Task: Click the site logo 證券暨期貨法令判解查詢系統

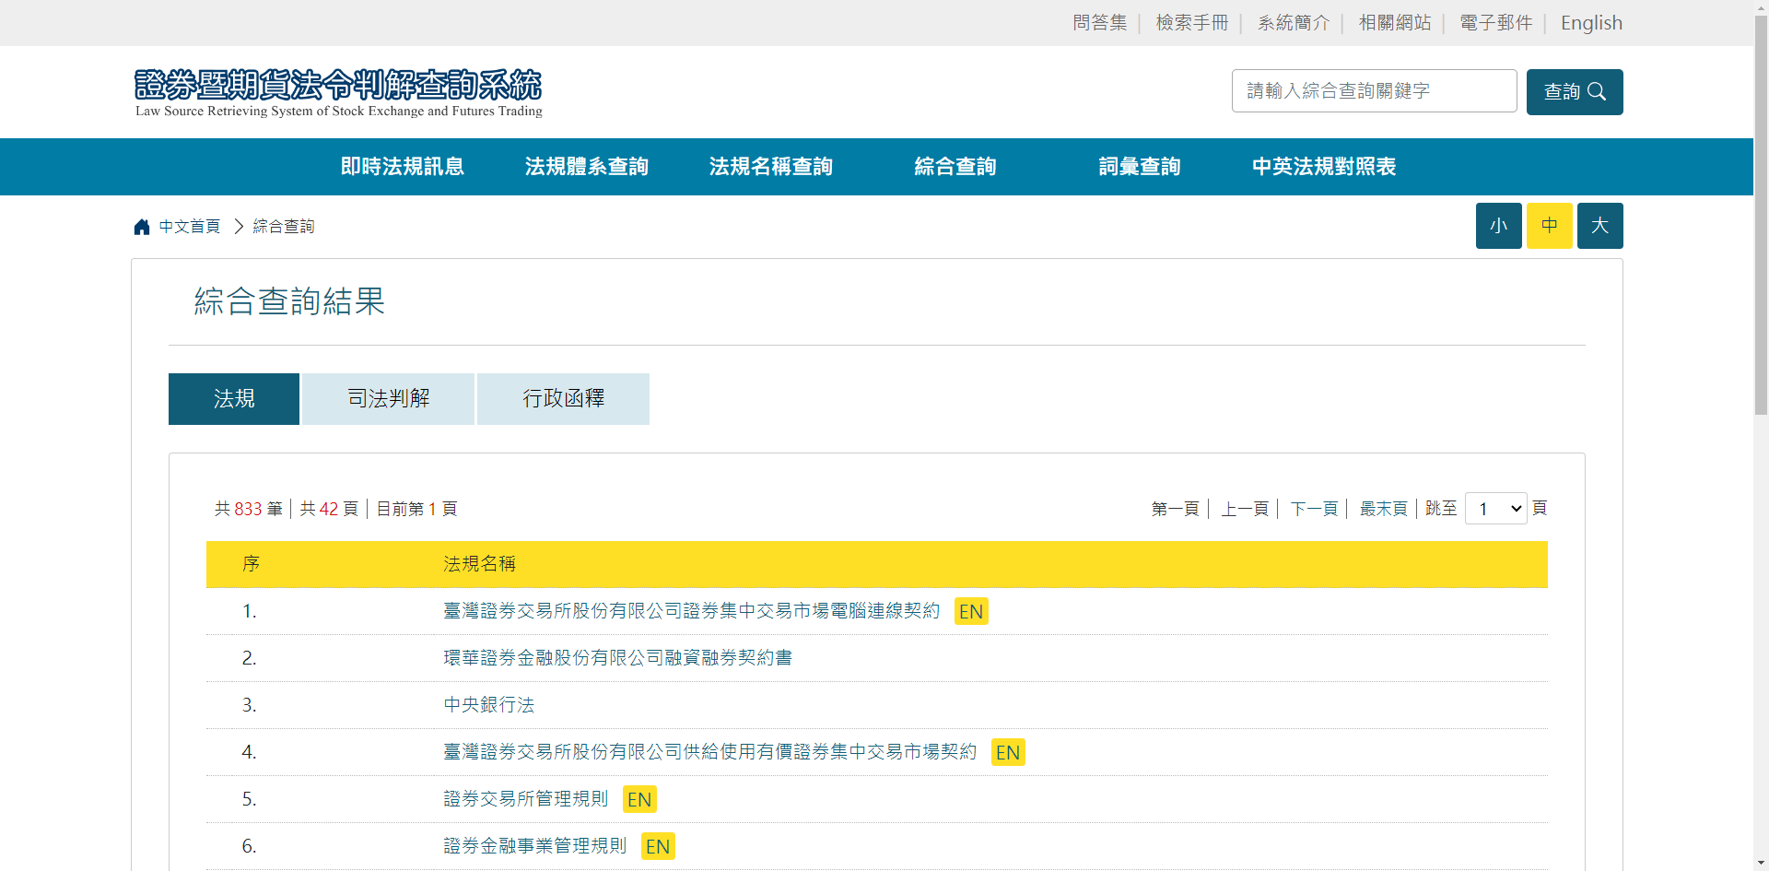Action: 338,93
